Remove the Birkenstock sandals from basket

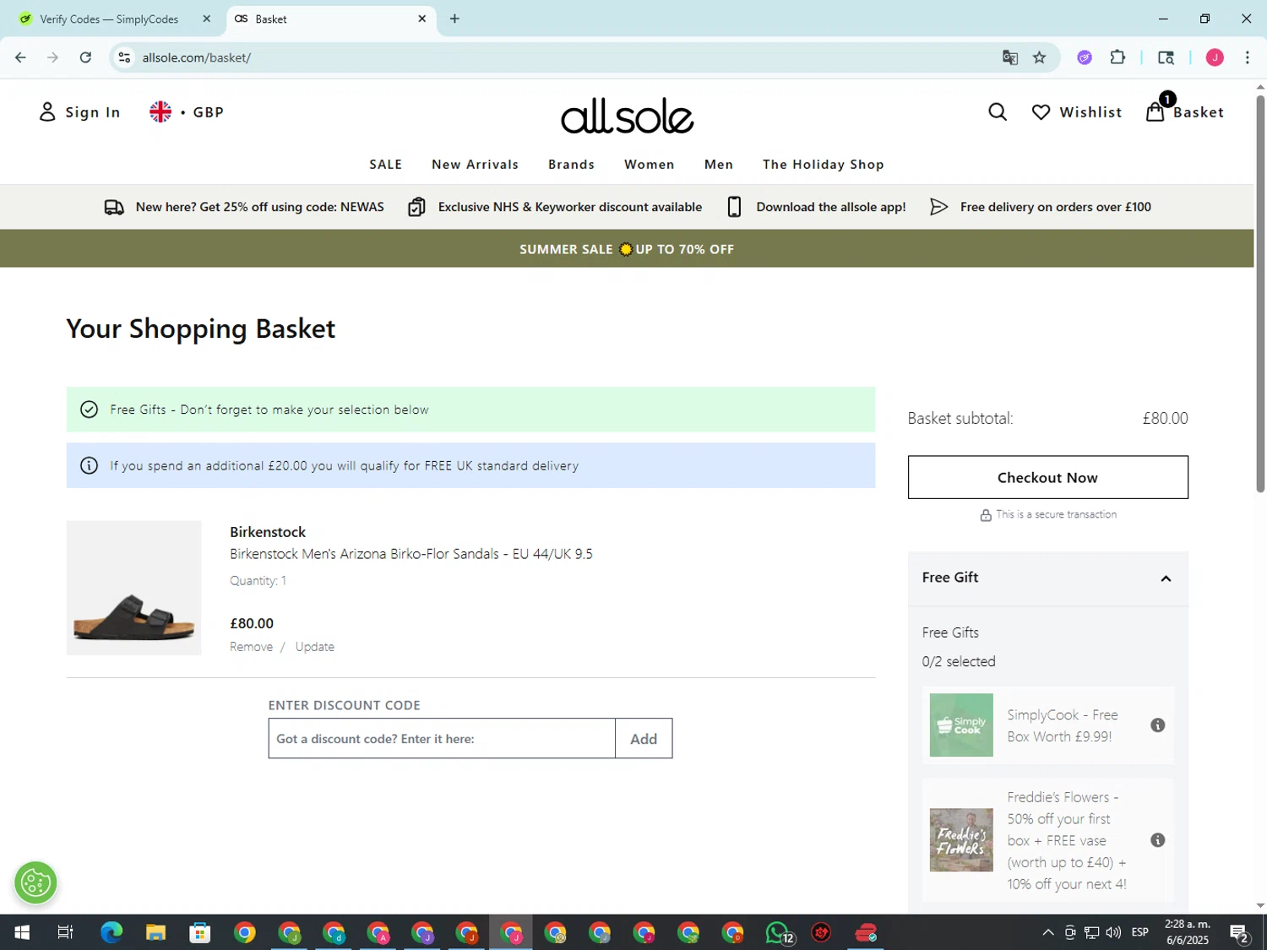(251, 647)
